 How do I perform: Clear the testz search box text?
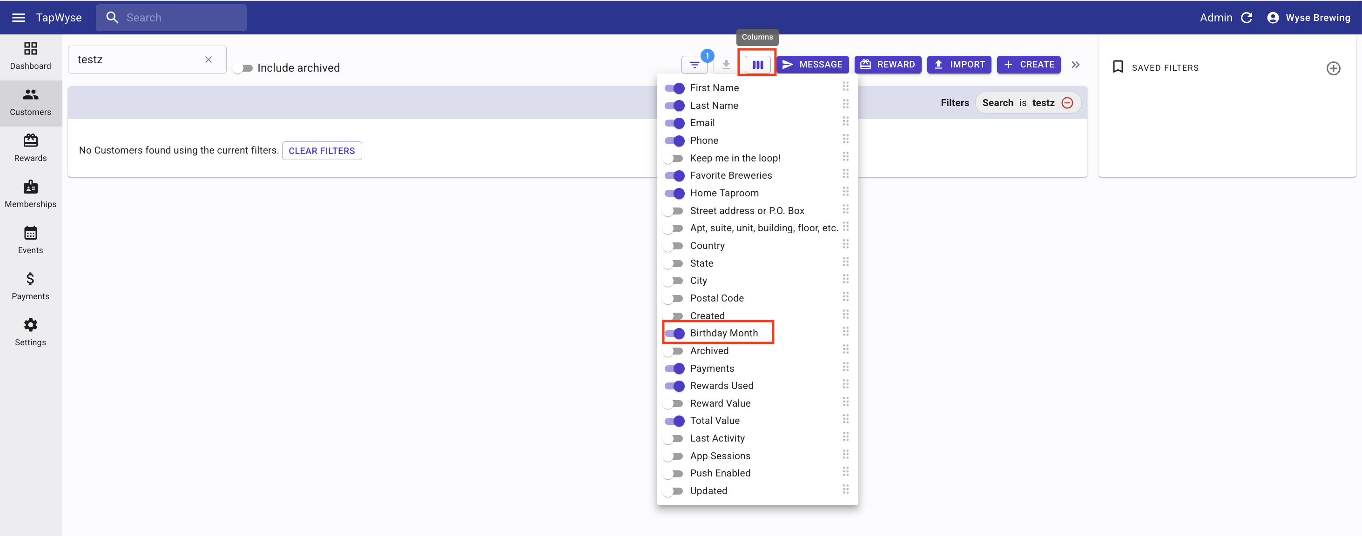click(x=209, y=60)
